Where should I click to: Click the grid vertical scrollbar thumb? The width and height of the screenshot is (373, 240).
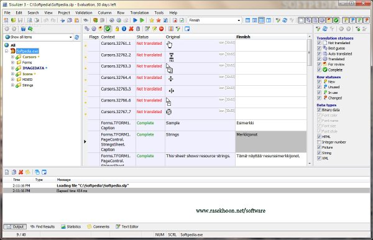pos(309,53)
